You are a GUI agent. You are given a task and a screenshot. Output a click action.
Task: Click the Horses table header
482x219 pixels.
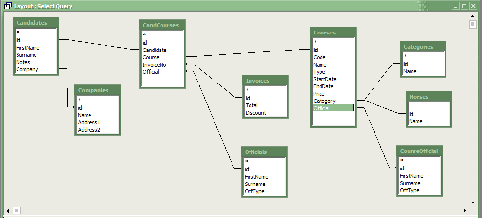pos(429,97)
